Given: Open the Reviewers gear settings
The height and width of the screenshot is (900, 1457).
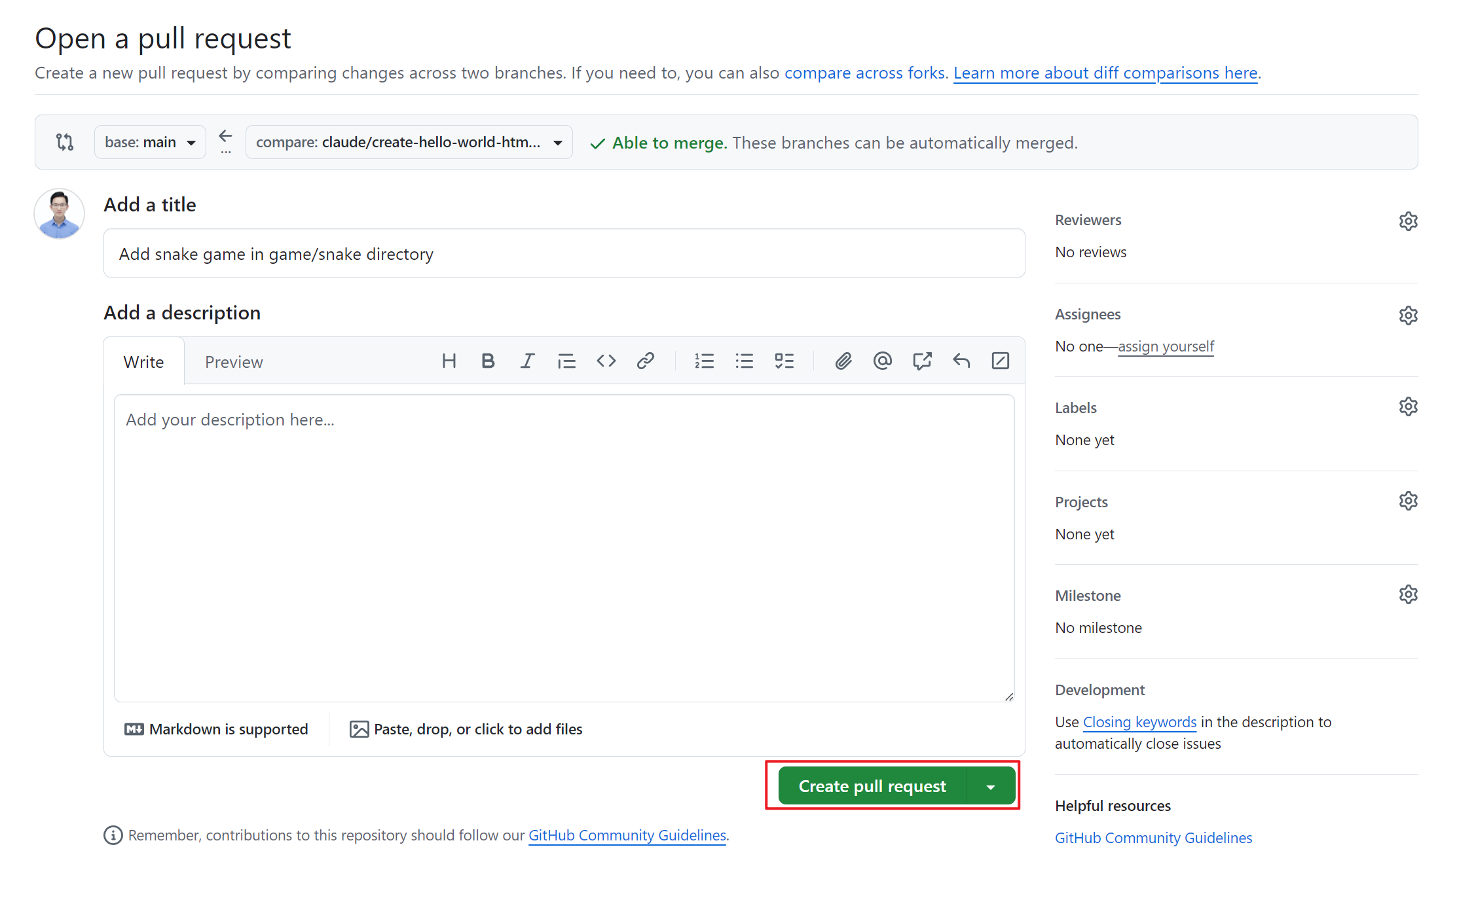Looking at the screenshot, I should [1408, 221].
